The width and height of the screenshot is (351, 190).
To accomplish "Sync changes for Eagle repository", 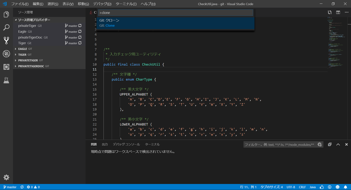I will 80,32.
